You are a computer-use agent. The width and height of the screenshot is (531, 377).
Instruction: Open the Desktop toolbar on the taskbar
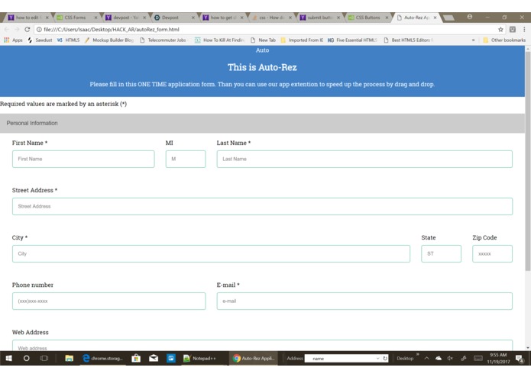click(x=405, y=359)
